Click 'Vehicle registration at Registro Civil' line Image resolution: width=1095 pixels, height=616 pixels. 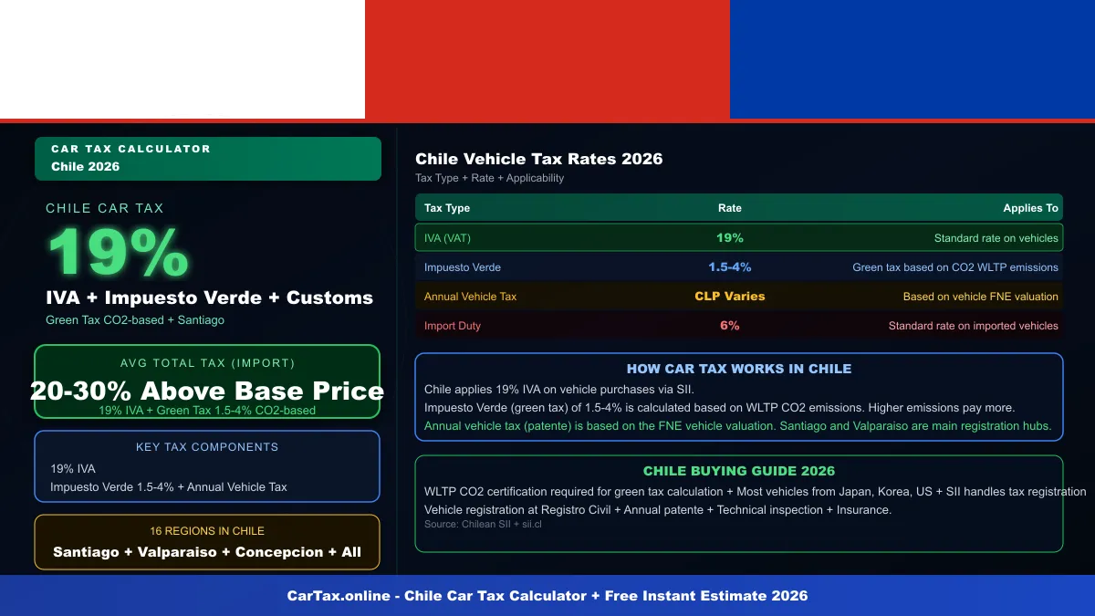(x=658, y=510)
